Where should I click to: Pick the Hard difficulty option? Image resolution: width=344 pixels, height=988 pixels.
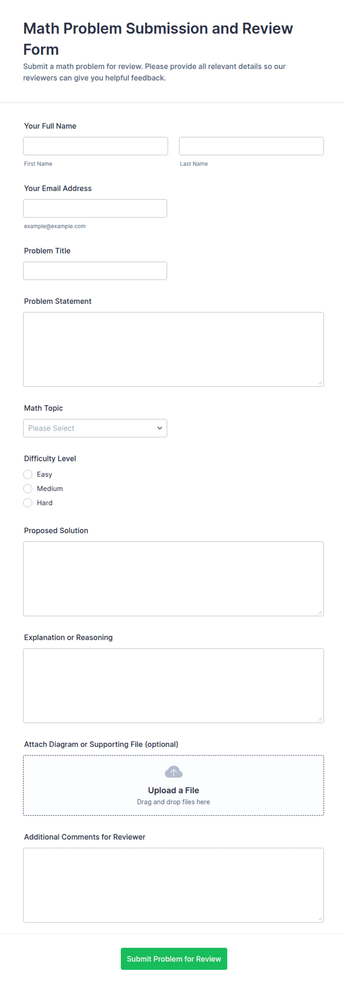(28, 503)
